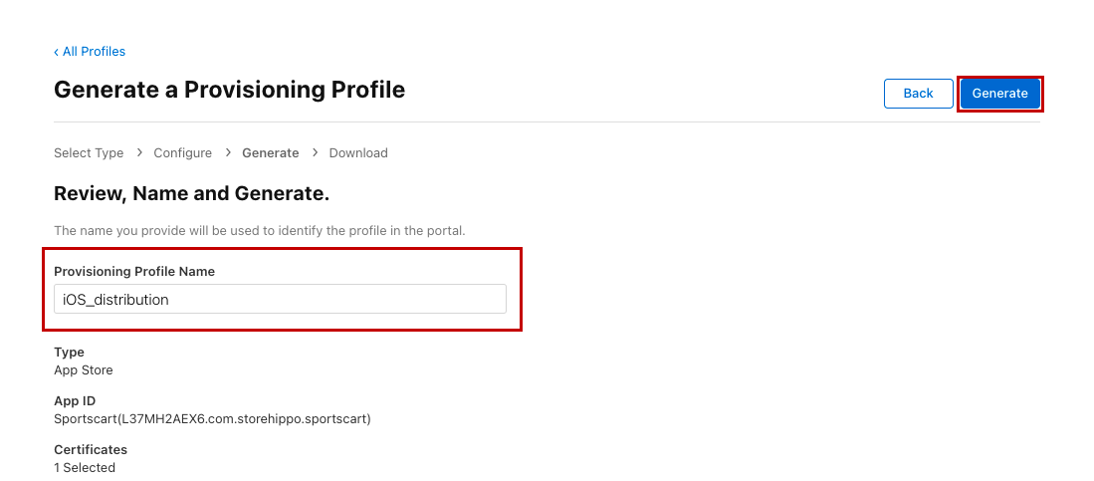Open the Configure step in breadcrumb
Screen dimensions: 1094x481
point(182,153)
